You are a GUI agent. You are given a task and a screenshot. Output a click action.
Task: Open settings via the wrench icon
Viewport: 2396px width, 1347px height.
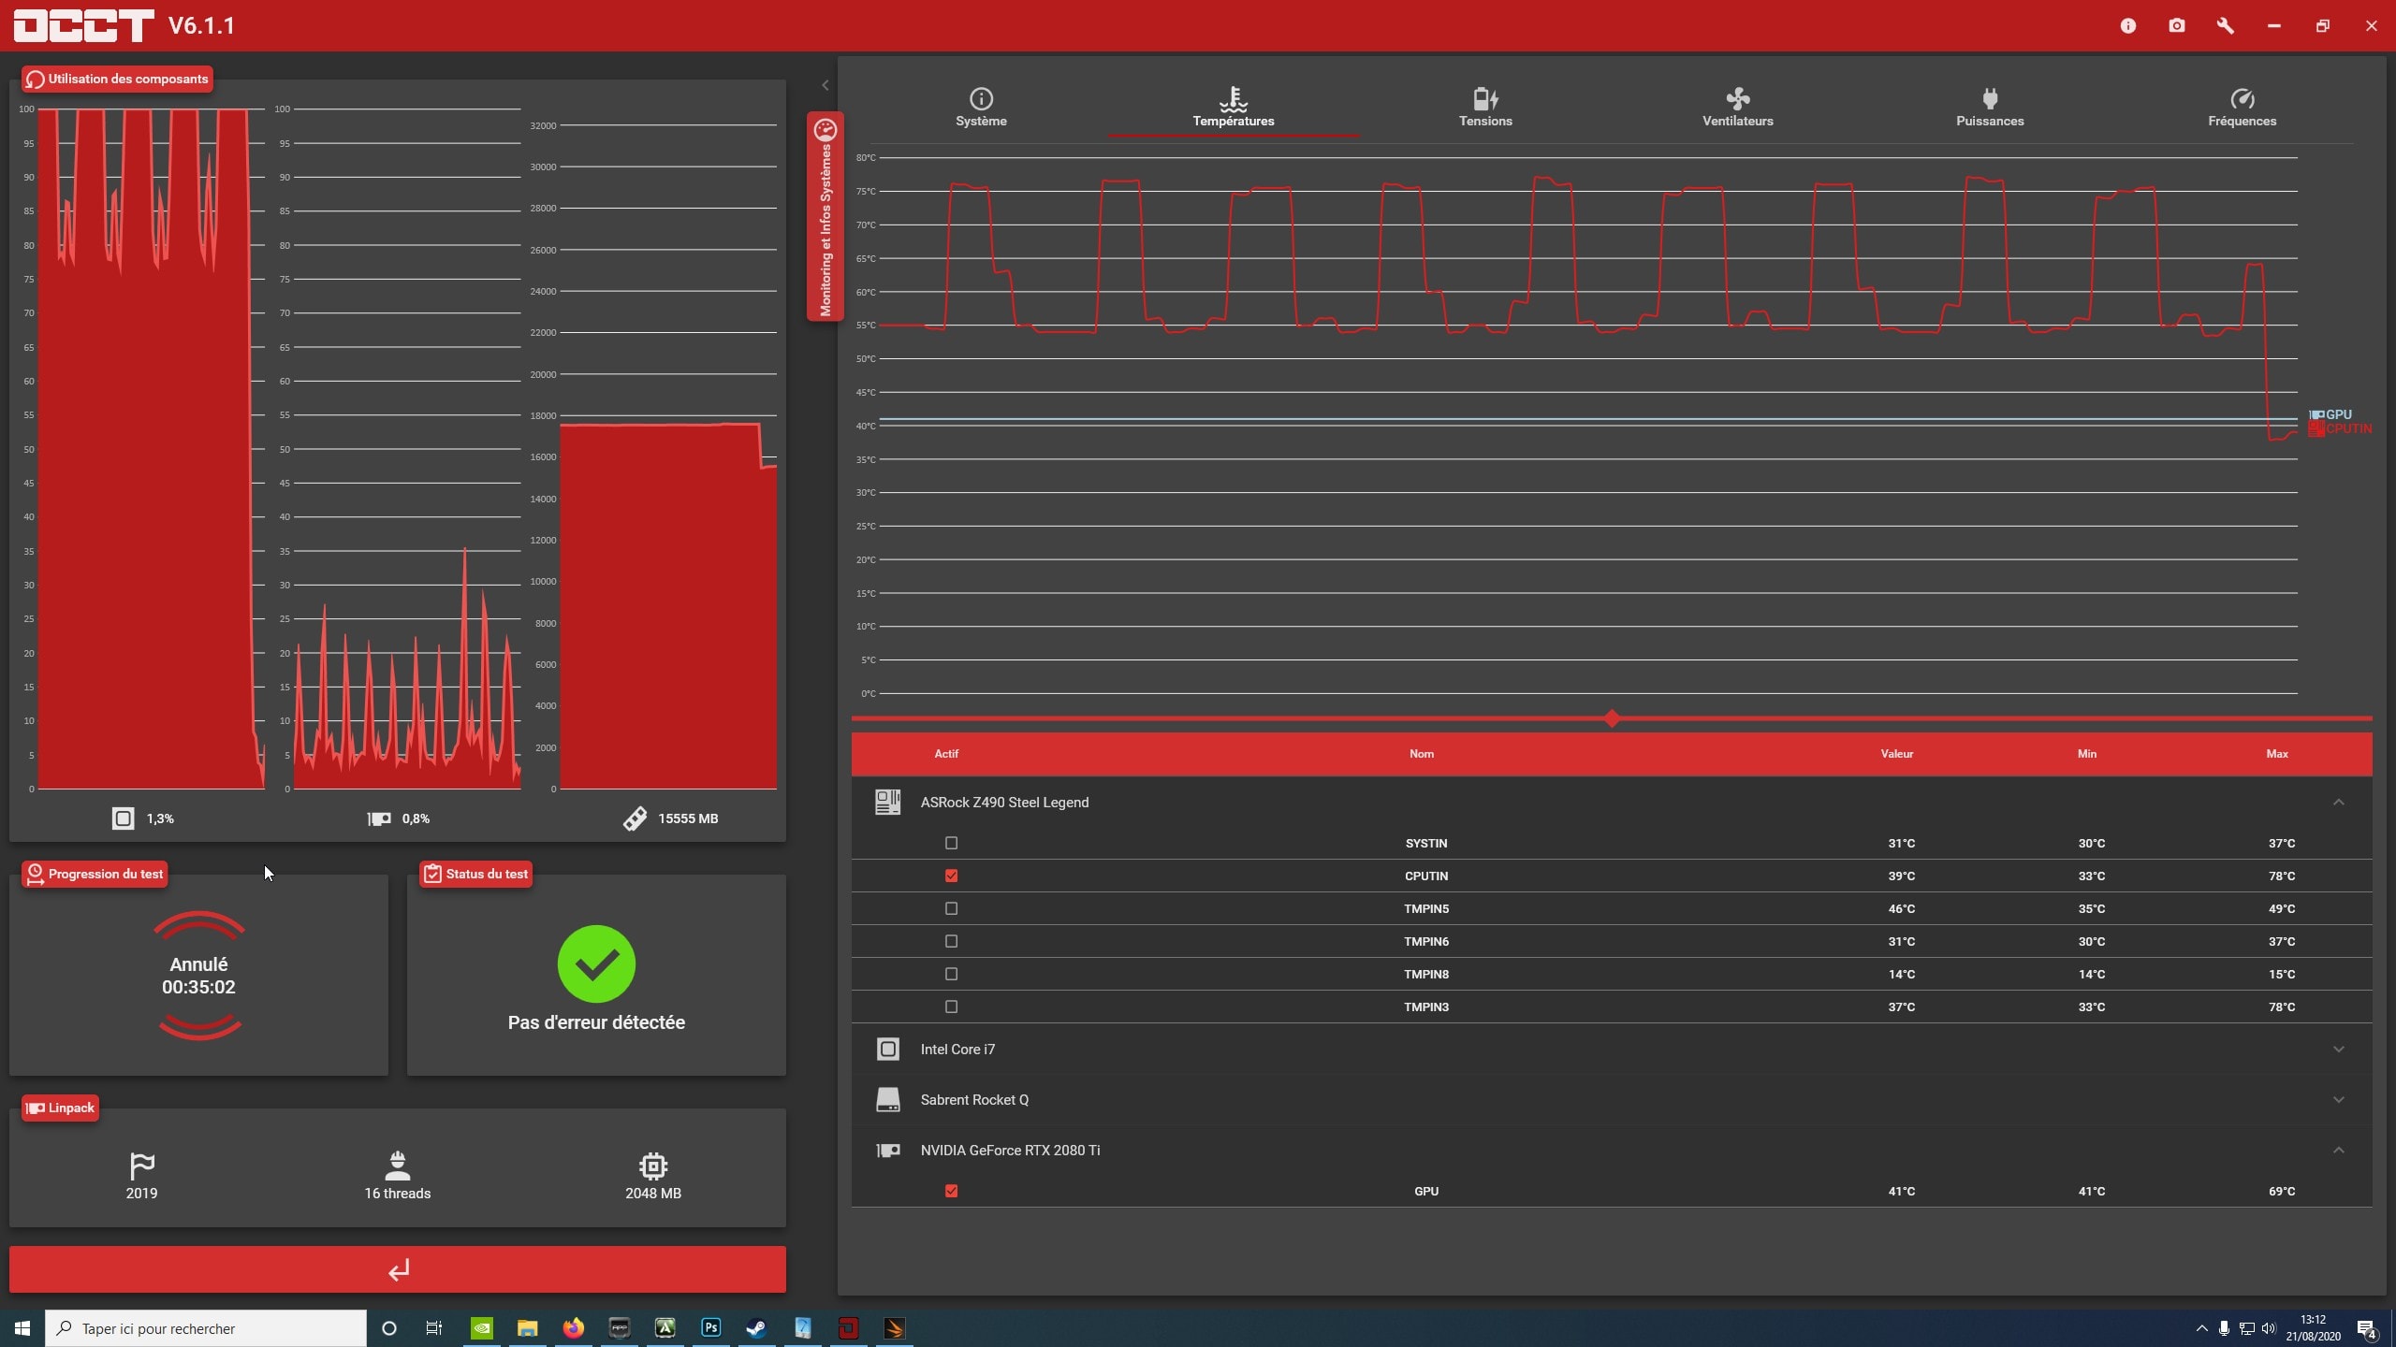2226,25
